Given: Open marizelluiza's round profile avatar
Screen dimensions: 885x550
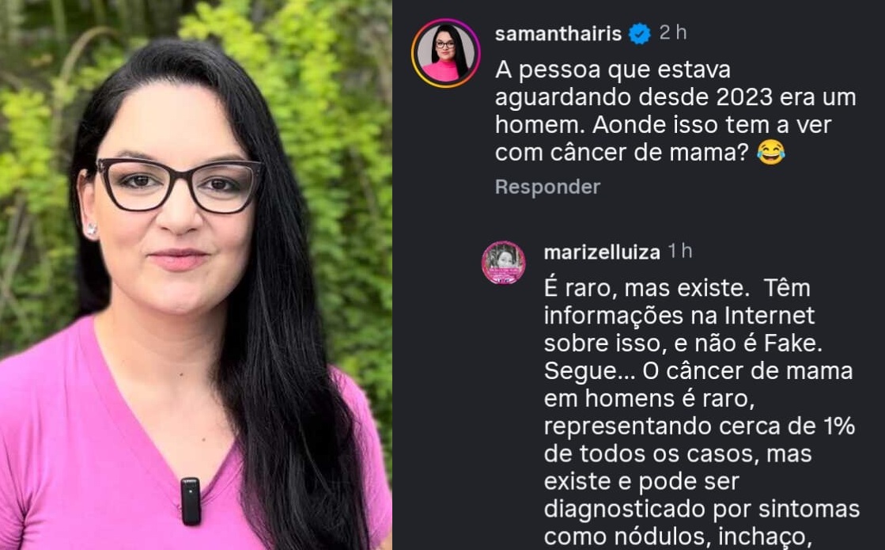Looking at the screenshot, I should pyautogui.click(x=504, y=263).
